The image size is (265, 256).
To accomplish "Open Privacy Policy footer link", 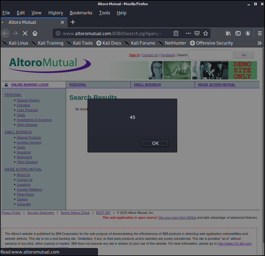I will coord(11,213).
